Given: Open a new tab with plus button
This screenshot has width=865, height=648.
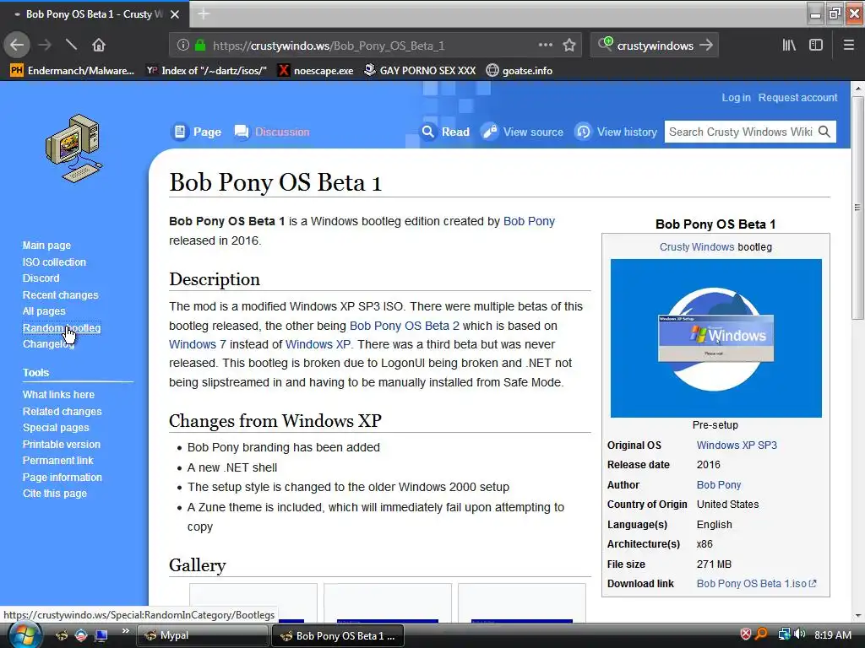Looking at the screenshot, I should coord(204,13).
